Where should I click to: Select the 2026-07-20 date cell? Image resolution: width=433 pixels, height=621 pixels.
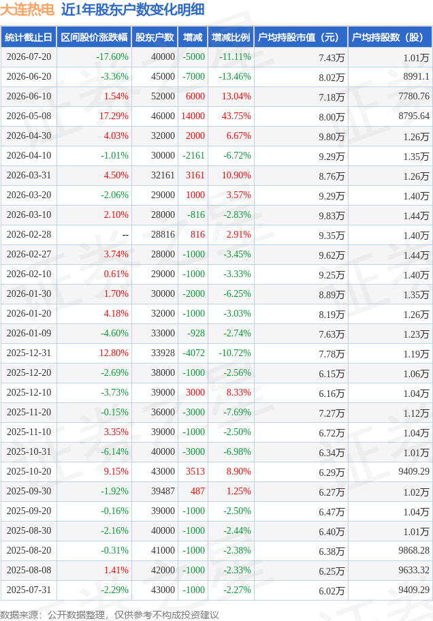(29, 57)
